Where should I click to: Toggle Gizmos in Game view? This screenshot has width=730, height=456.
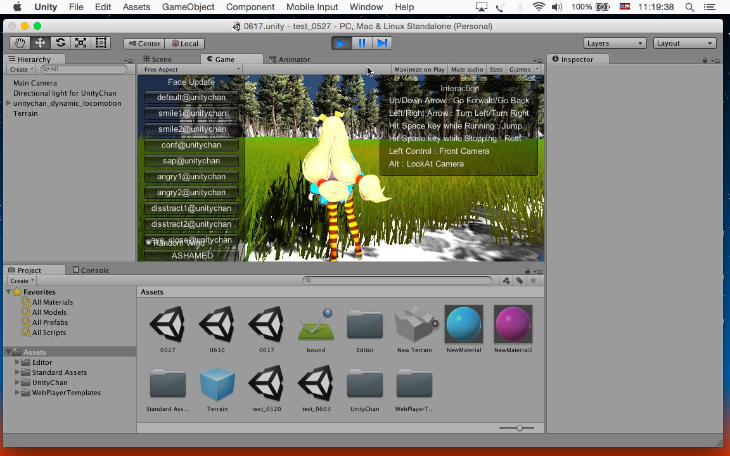tap(520, 69)
